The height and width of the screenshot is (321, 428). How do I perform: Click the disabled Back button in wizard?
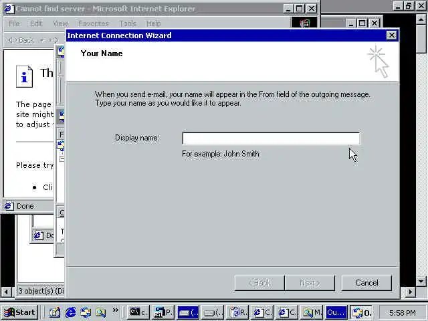click(259, 283)
